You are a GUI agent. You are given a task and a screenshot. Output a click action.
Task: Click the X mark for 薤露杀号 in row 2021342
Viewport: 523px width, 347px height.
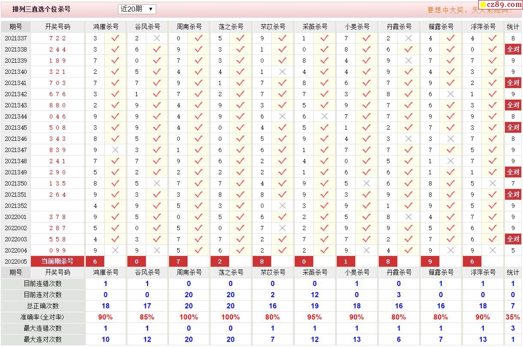tap(450, 94)
